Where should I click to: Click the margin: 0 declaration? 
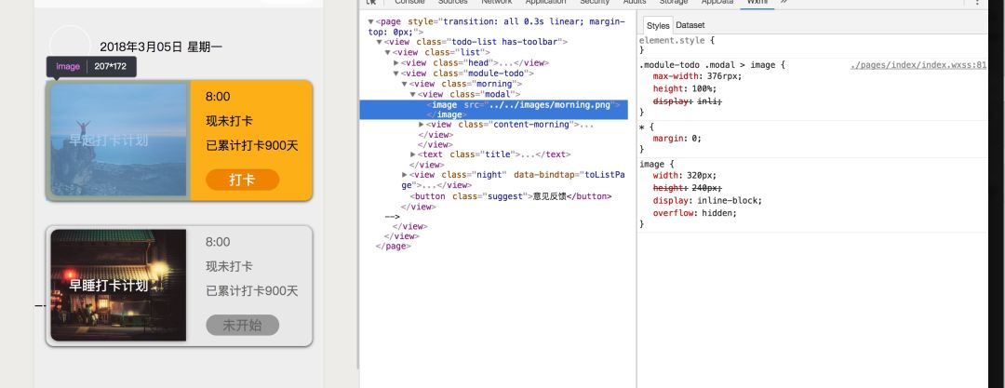[x=677, y=138]
